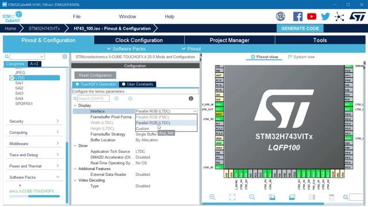Open the Help menu
The height and width of the screenshot is (207, 368).
point(170,17)
